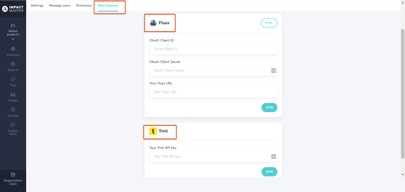The height and width of the screenshot is (192, 405).
Task: Click the Impact Mapper logo
Action: click(13, 9)
